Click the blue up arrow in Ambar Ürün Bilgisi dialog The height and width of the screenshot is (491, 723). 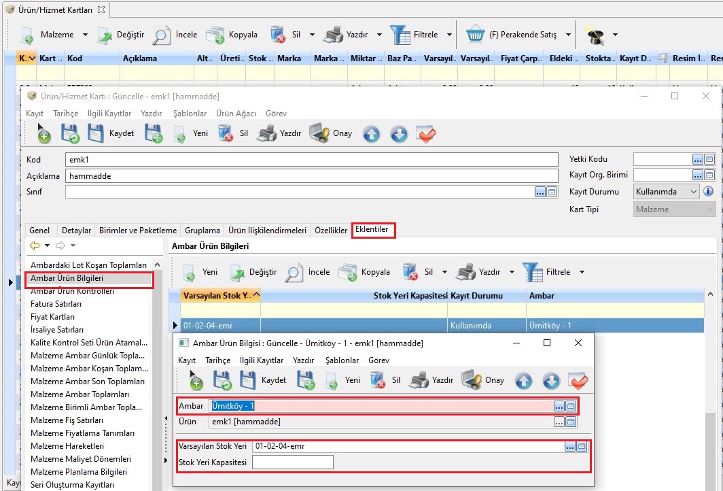[x=523, y=381]
